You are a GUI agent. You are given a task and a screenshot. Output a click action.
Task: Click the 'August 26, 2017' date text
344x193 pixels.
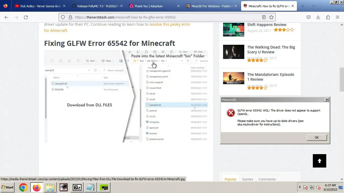(259, 31)
